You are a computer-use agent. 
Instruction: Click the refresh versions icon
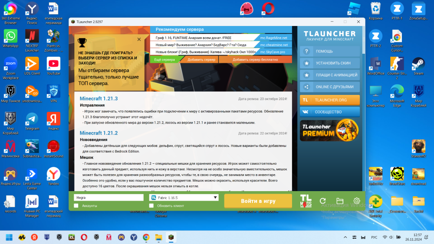pos(323,201)
